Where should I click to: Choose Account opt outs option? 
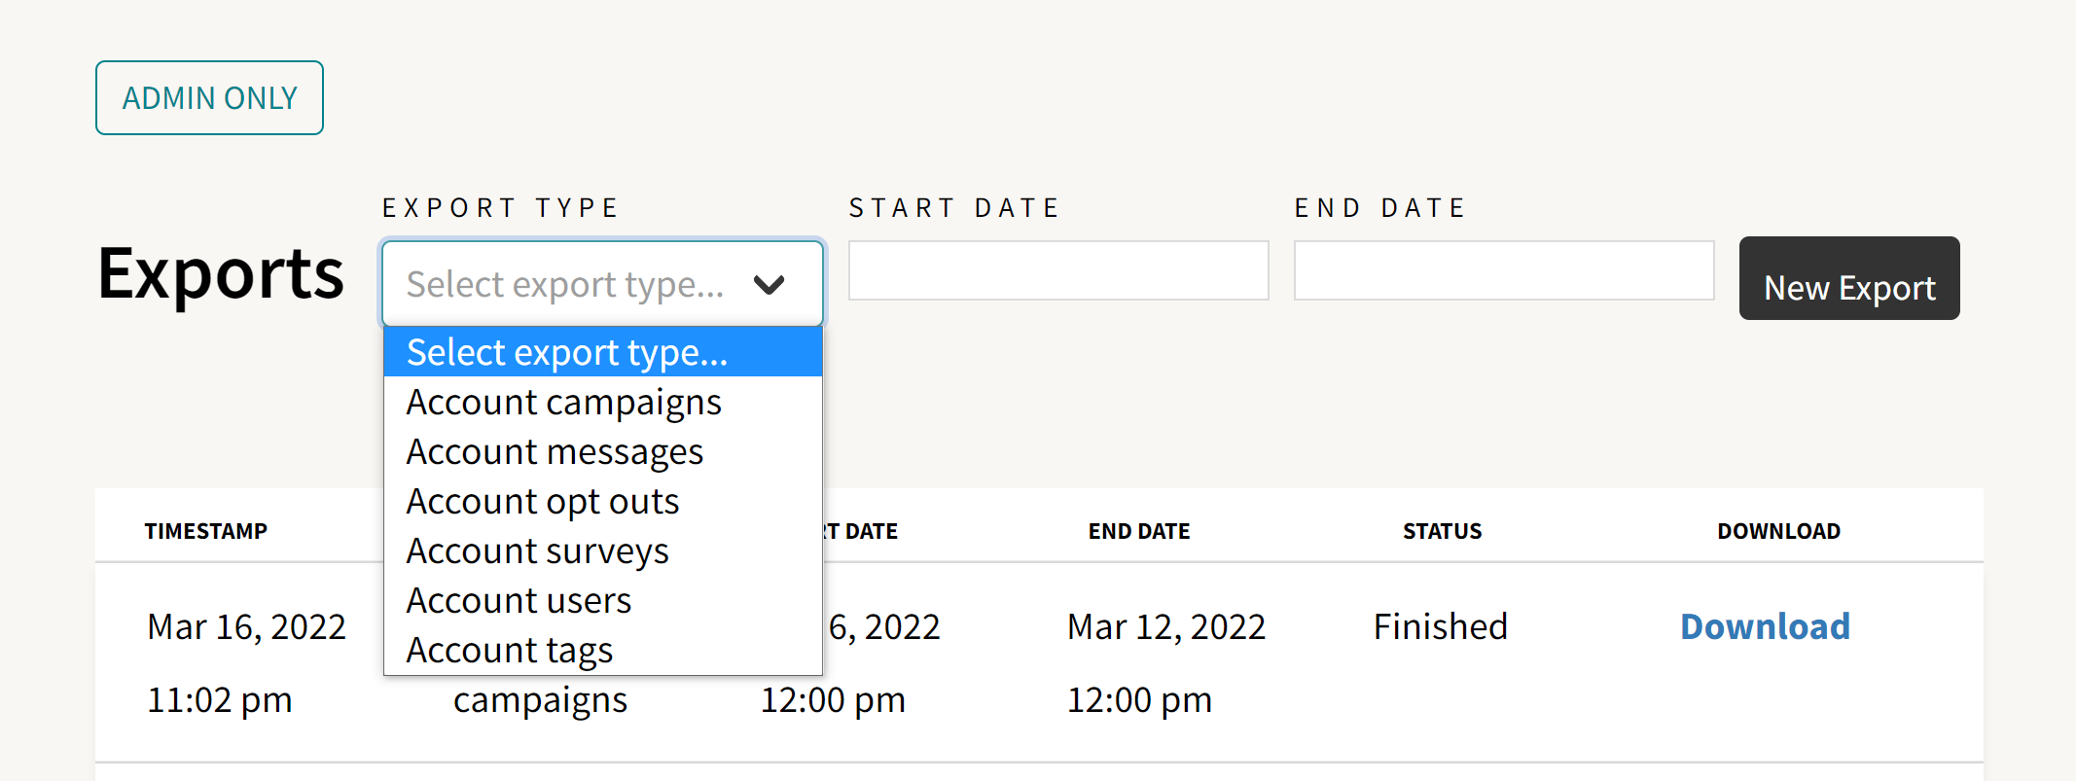coord(543,502)
